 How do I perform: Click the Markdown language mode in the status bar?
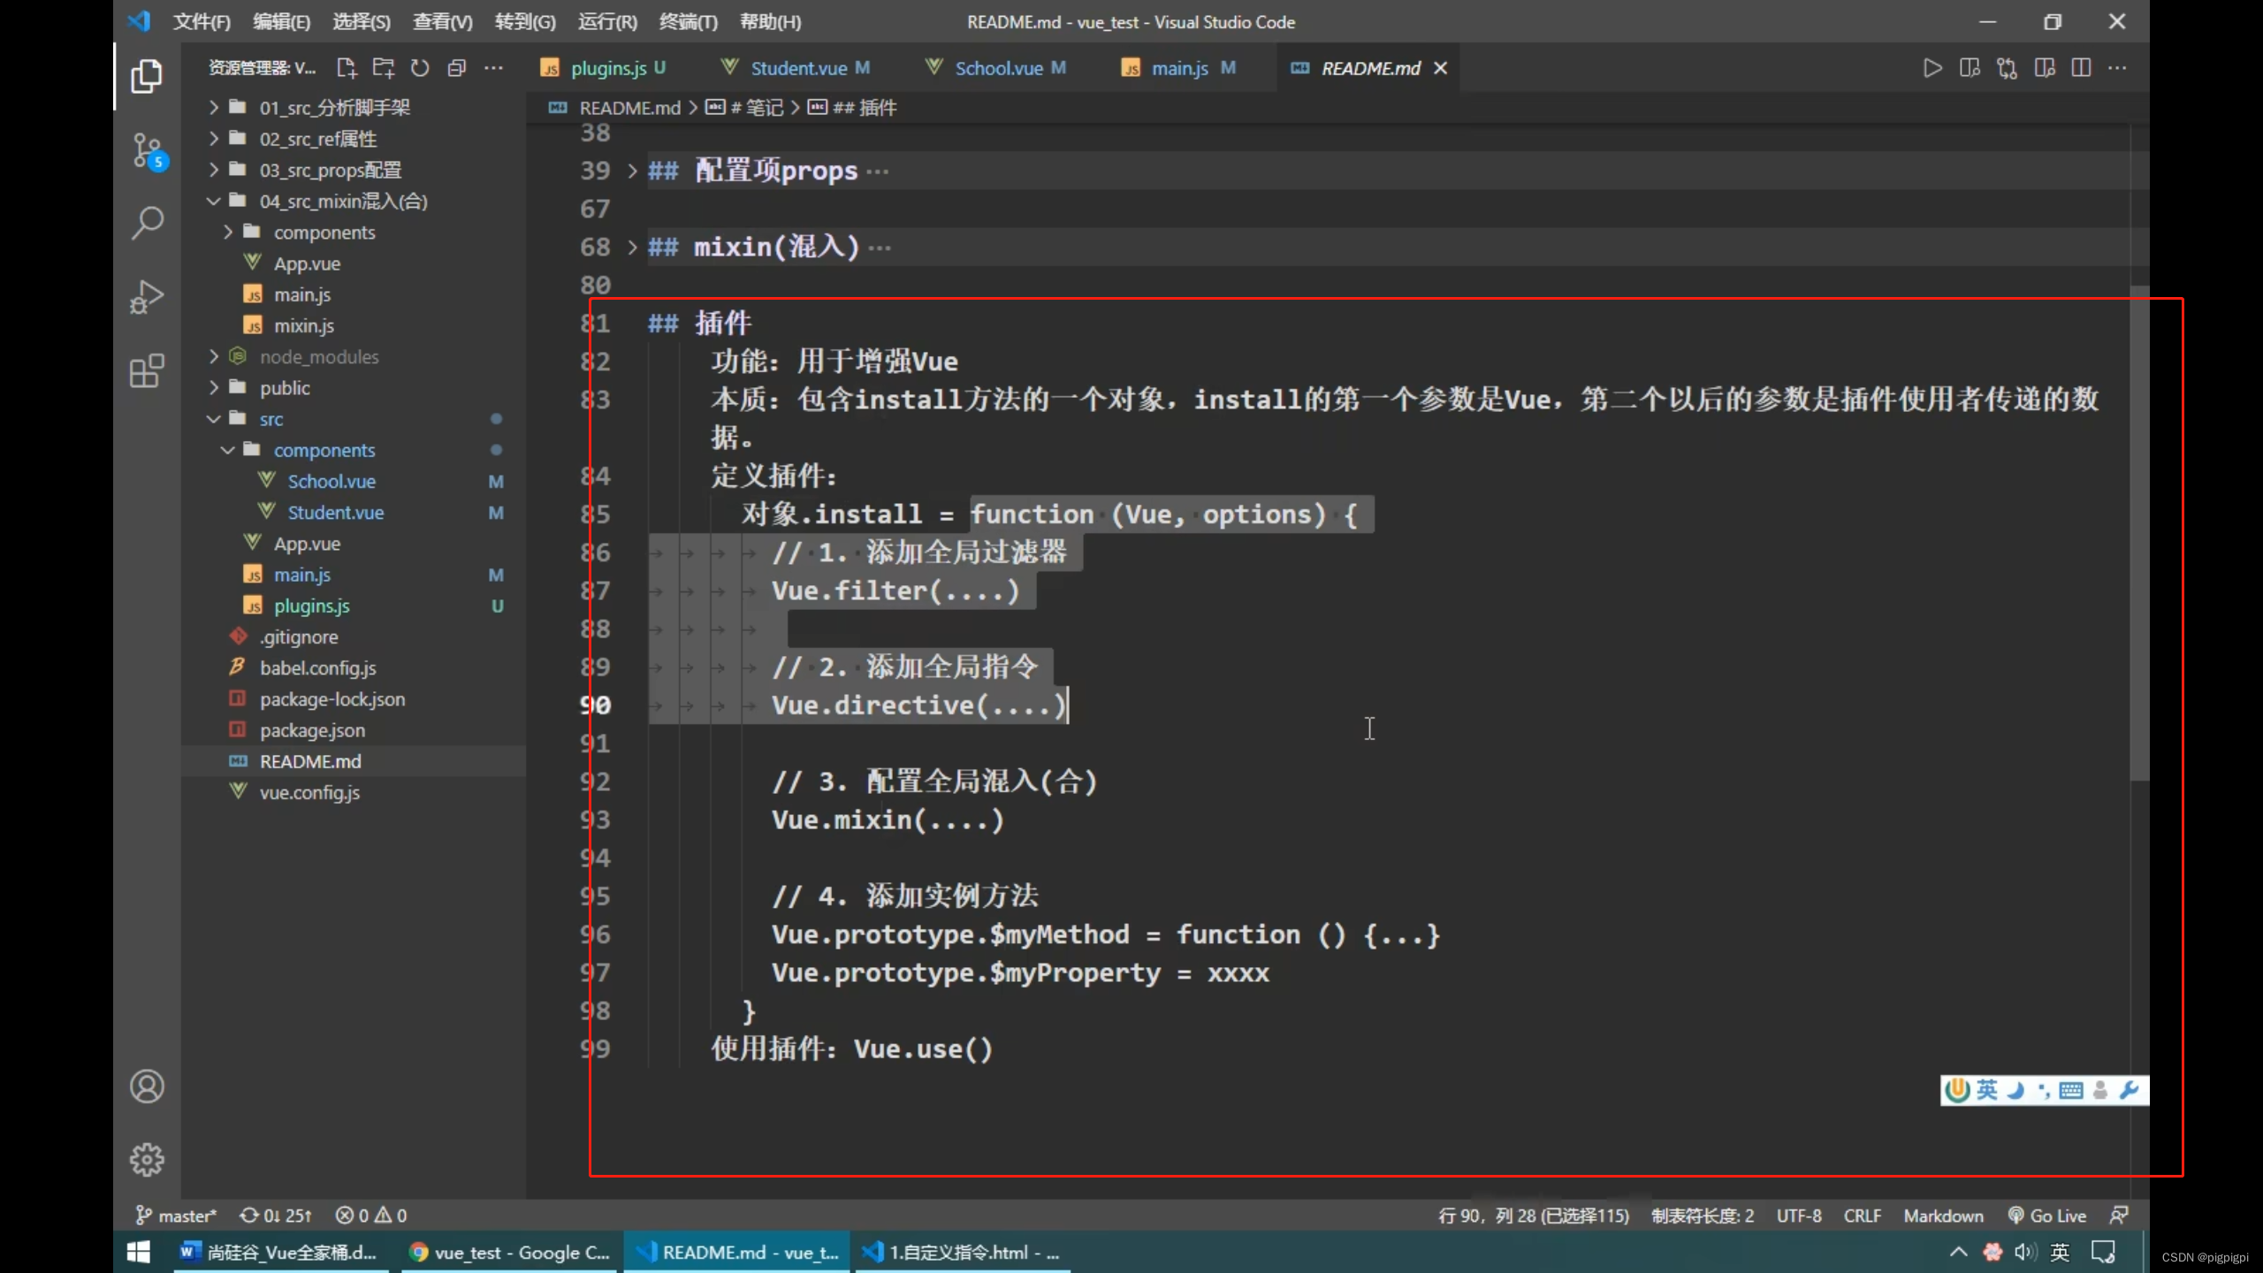[1943, 1216]
